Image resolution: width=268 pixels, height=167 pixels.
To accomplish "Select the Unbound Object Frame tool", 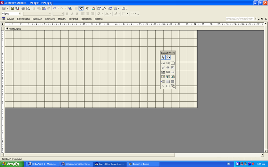I will pyautogui.click(x=168, y=77).
